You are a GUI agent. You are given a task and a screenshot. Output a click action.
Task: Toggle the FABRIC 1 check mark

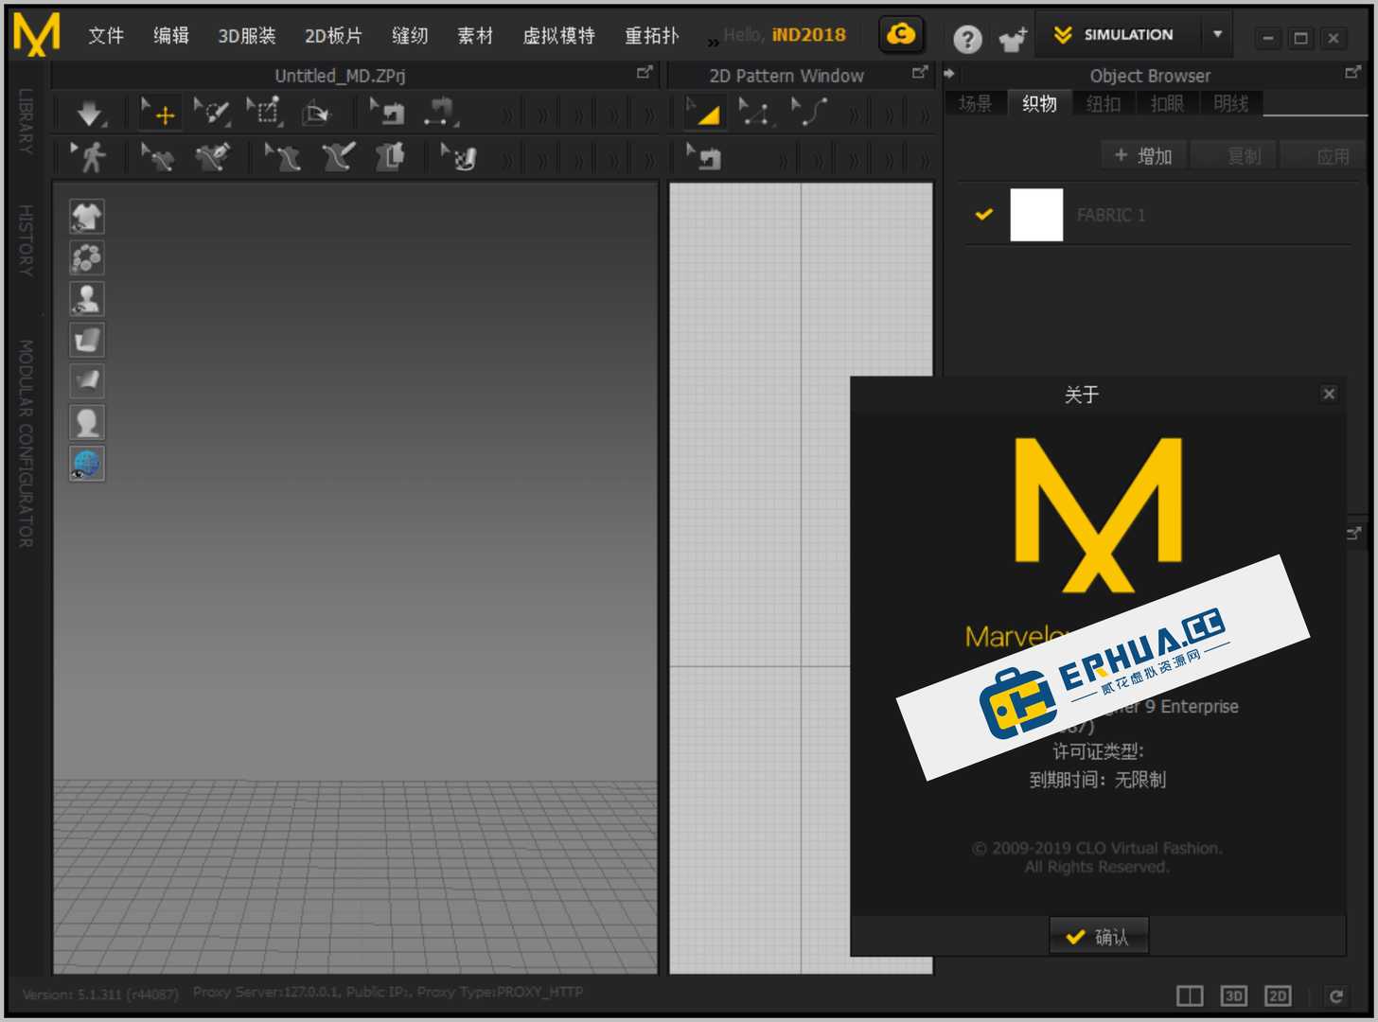[x=984, y=215]
